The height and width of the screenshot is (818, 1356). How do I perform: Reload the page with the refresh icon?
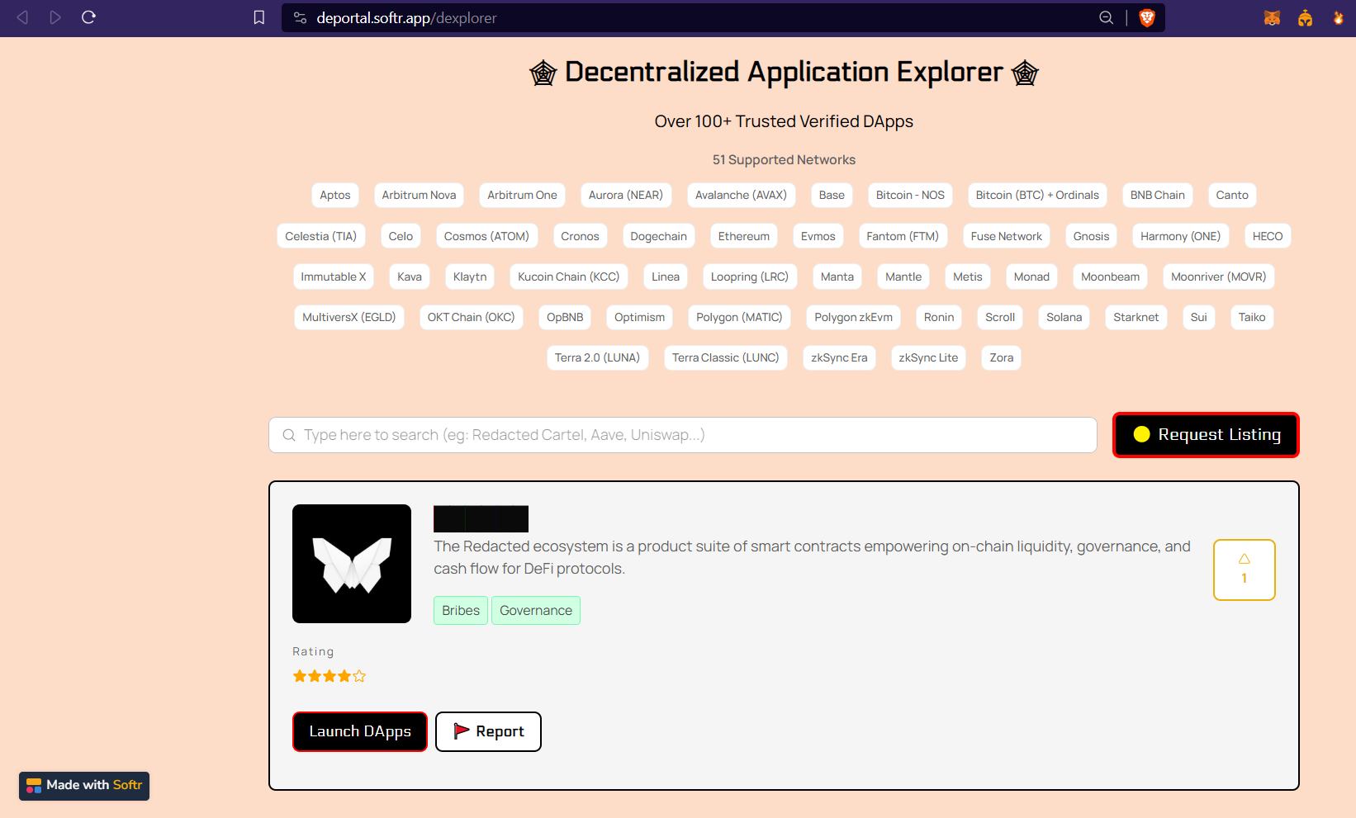click(x=89, y=17)
